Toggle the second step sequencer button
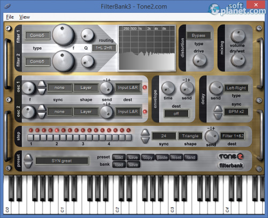 pos(37,138)
